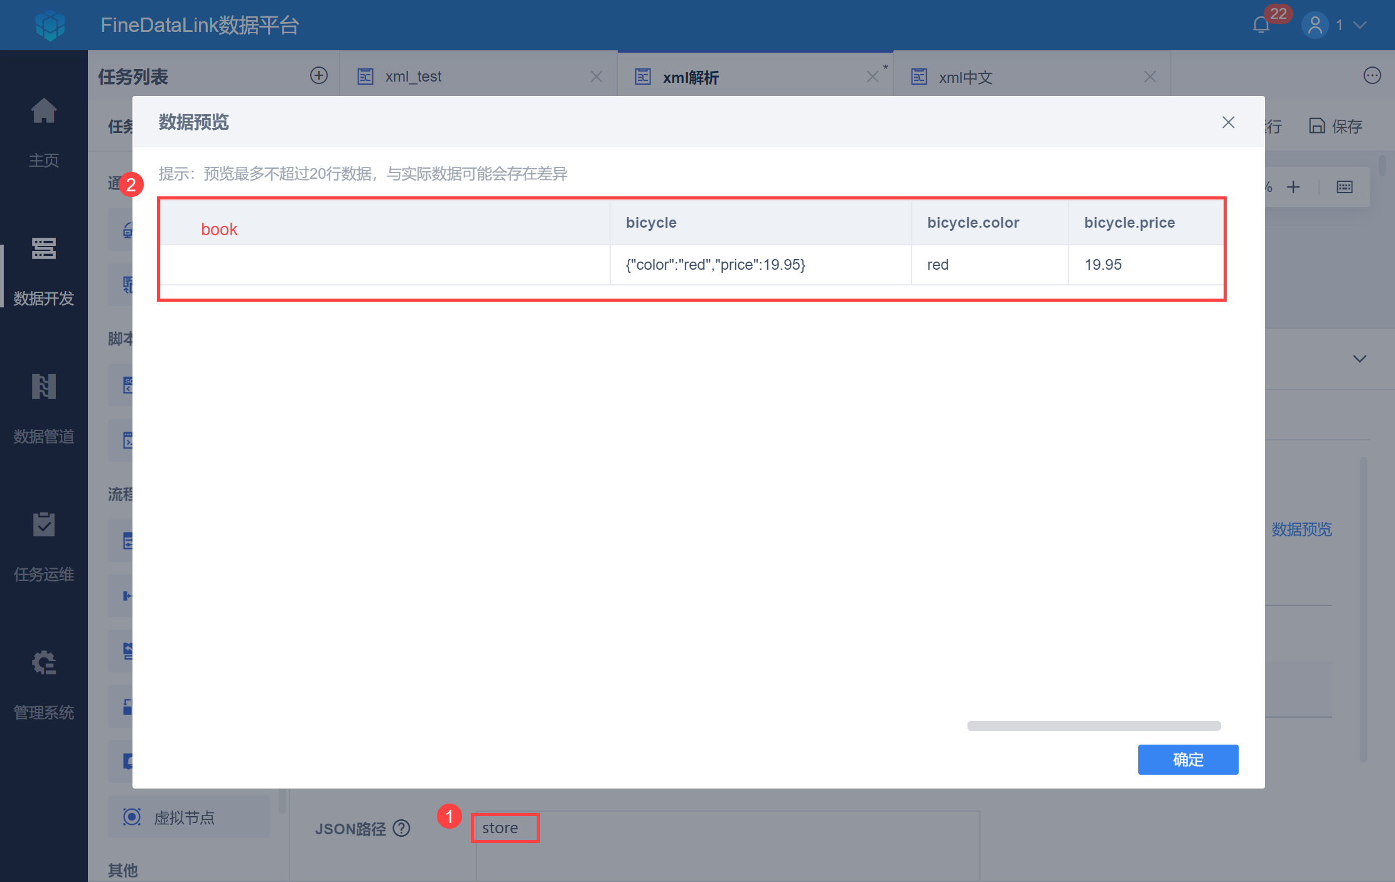Open the 任务运维 sidebar icon
The height and width of the screenshot is (882, 1395).
(44, 525)
